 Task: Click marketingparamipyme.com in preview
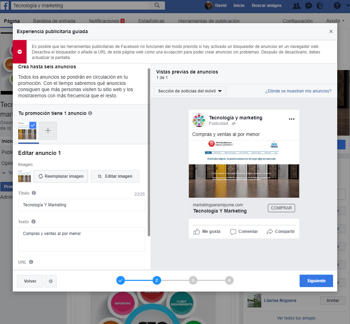[218, 205]
